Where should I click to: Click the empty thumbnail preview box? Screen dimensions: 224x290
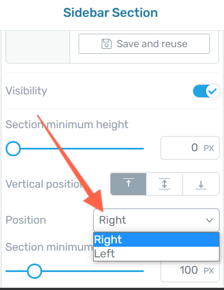(38, 47)
